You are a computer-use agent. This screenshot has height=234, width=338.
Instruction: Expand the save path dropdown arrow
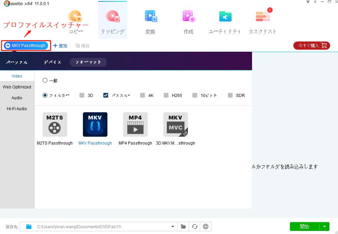[x=173, y=227]
